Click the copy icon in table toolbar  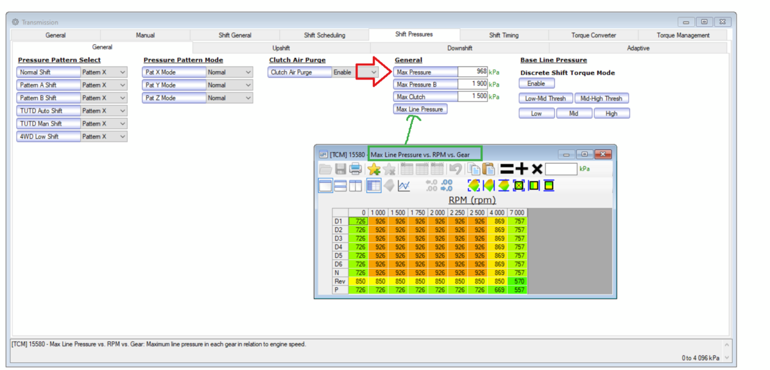click(x=474, y=169)
